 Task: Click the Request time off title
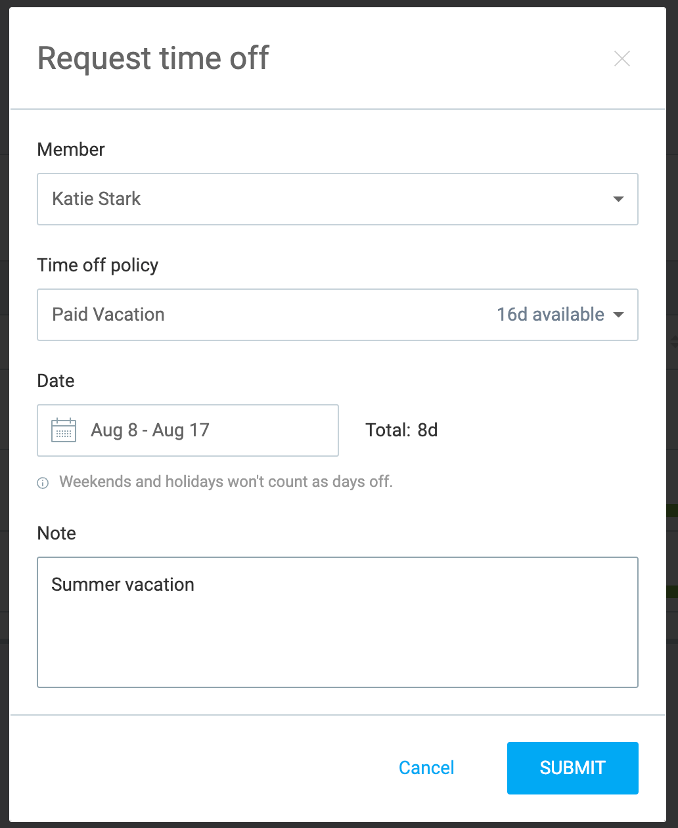(152, 58)
